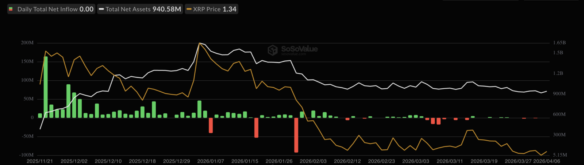The height and width of the screenshot is (165, 584).
Task: Toggle the Daily Total Net Inflow series label
Action: point(47,9)
